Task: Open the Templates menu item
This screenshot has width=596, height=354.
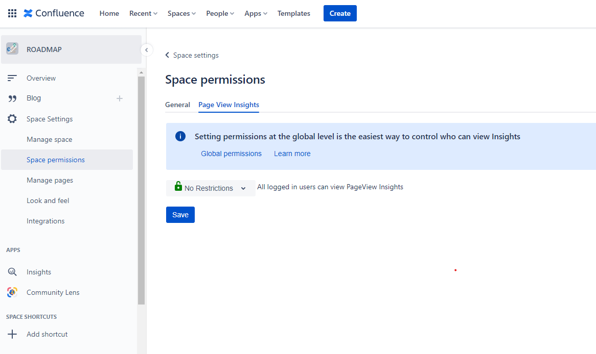Action: [x=293, y=13]
